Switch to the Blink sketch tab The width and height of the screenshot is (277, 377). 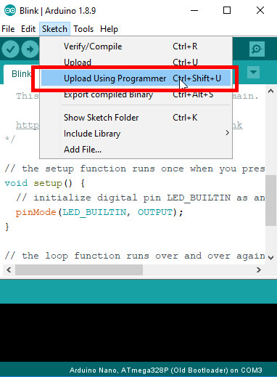click(21, 74)
